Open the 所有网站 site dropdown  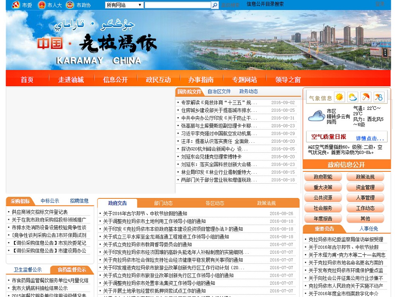(124, 5)
